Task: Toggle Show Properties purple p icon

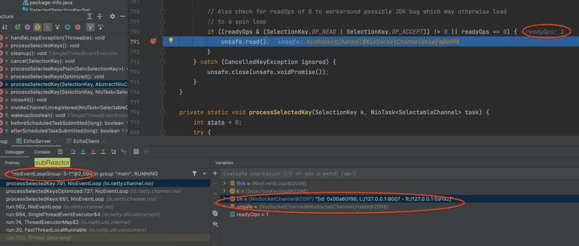Action: point(27,27)
